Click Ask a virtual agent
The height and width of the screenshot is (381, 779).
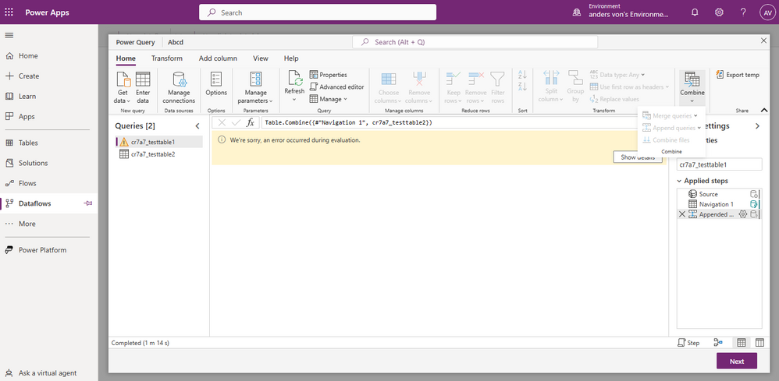click(48, 372)
